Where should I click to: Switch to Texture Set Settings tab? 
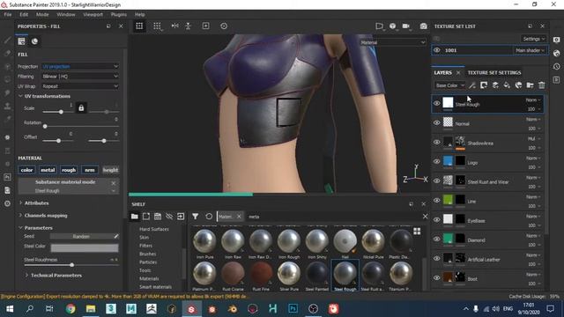click(494, 72)
